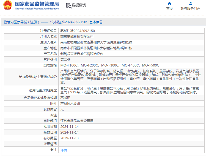Click the 适用范围 intended use paragraph
The width and height of the screenshot is (206, 156).
[130, 90]
